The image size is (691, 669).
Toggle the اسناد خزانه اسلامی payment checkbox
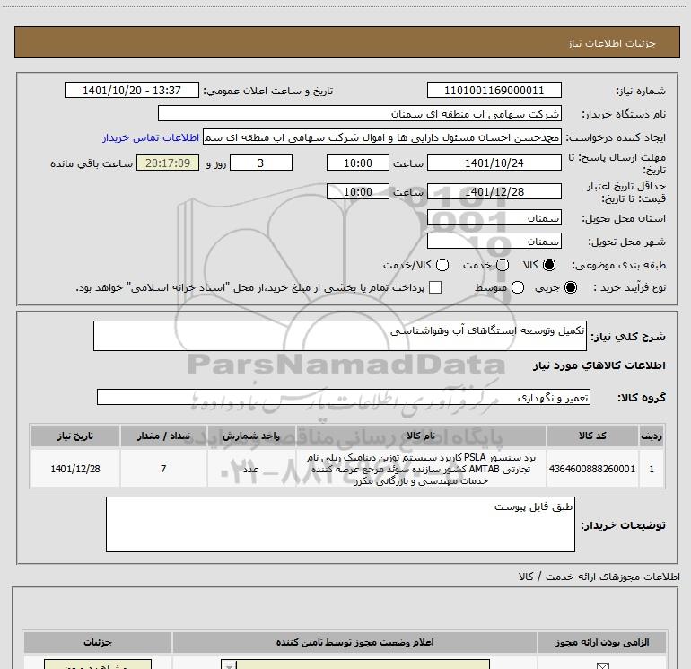point(435,287)
